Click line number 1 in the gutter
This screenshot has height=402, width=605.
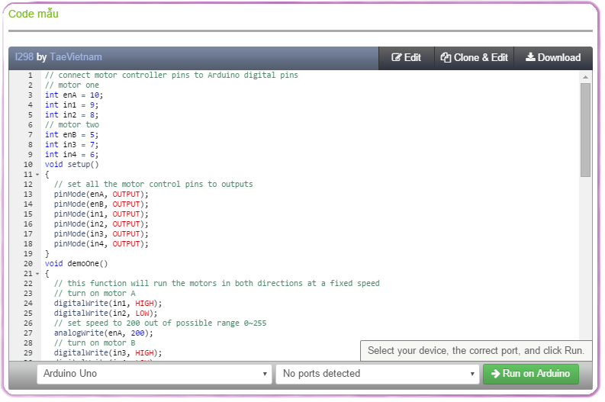30,76
